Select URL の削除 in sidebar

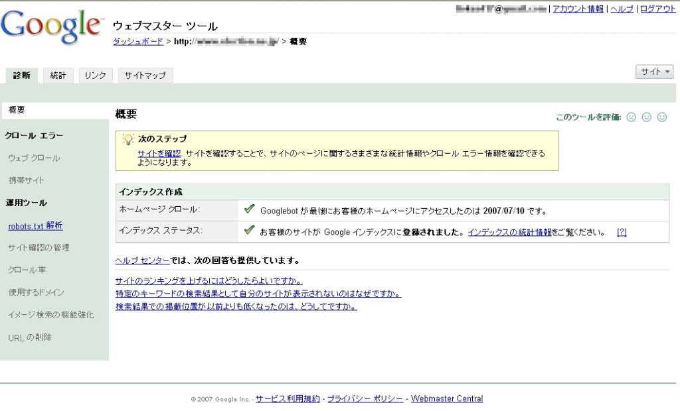coord(29,337)
